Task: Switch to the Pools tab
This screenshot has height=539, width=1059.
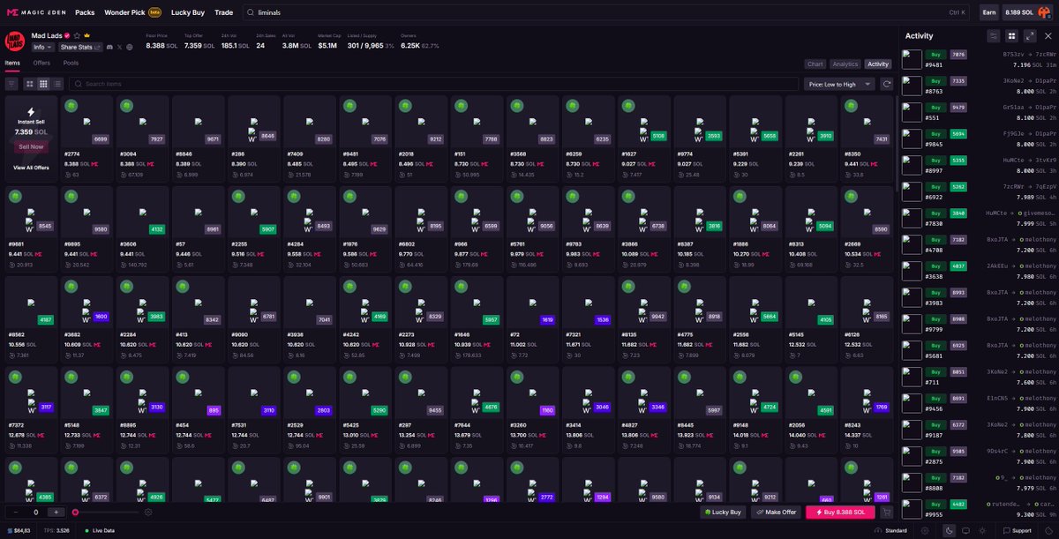Action: pos(71,63)
